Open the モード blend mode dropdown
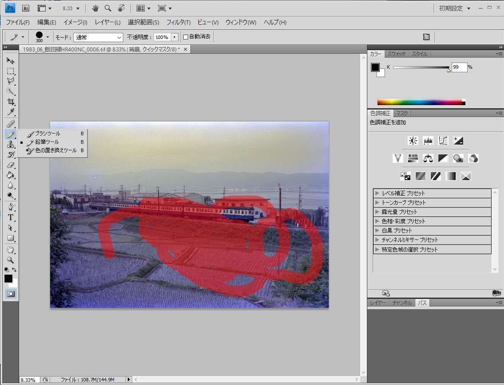 point(98,37)
